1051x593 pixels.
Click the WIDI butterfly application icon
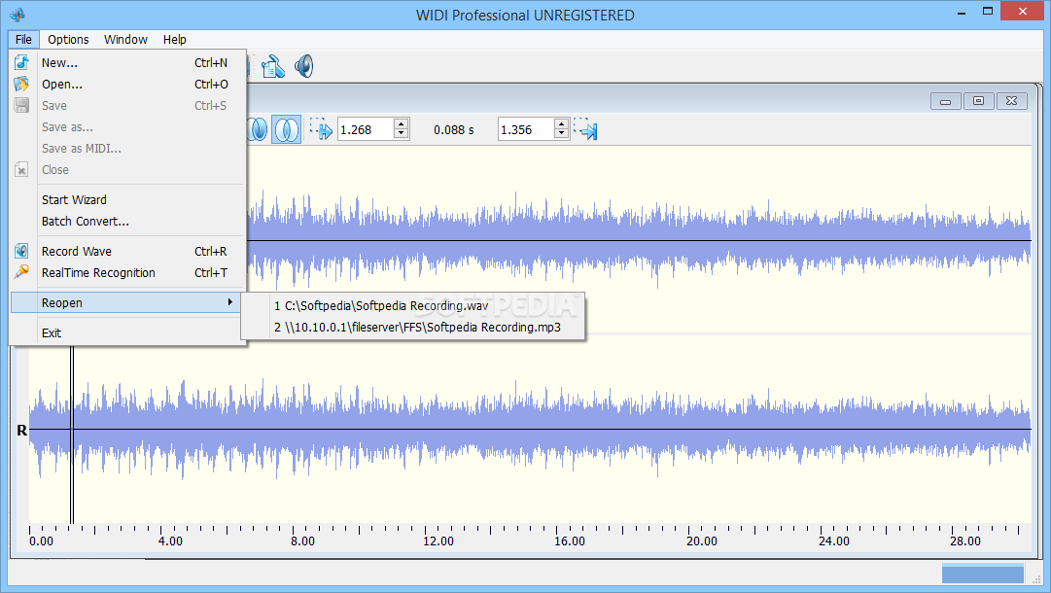click(x=18, y=14)
